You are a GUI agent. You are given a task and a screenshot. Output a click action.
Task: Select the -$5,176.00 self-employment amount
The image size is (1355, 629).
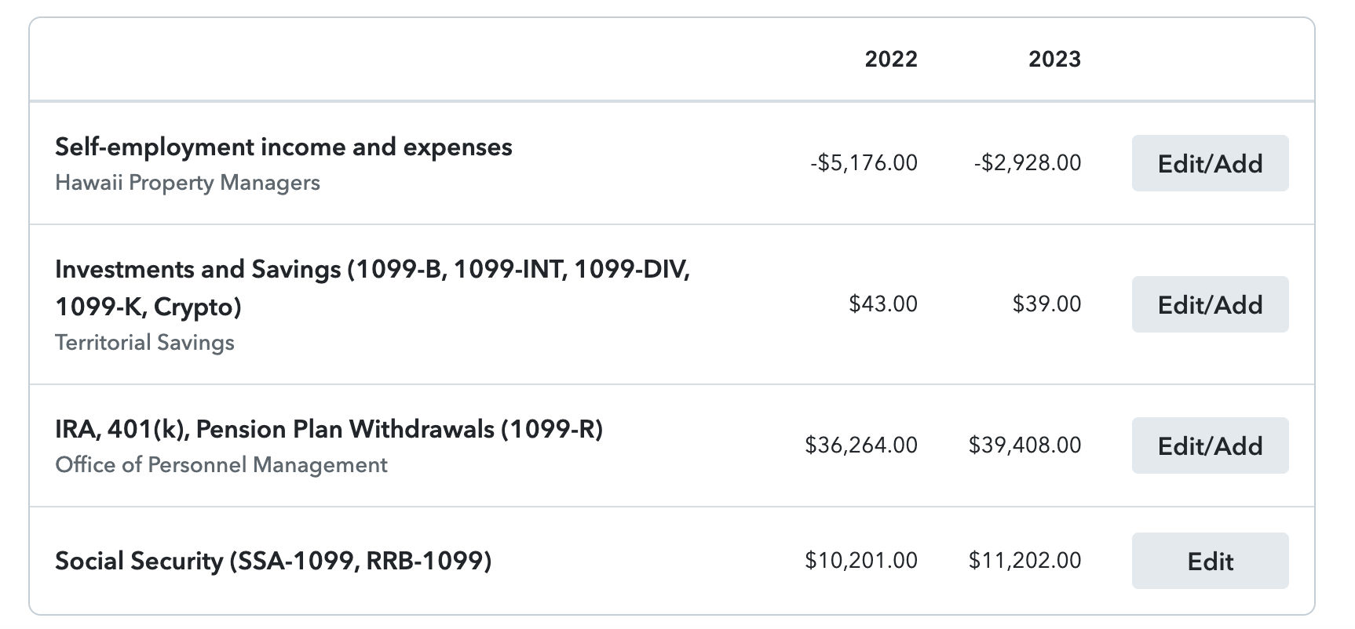[864, 163]
